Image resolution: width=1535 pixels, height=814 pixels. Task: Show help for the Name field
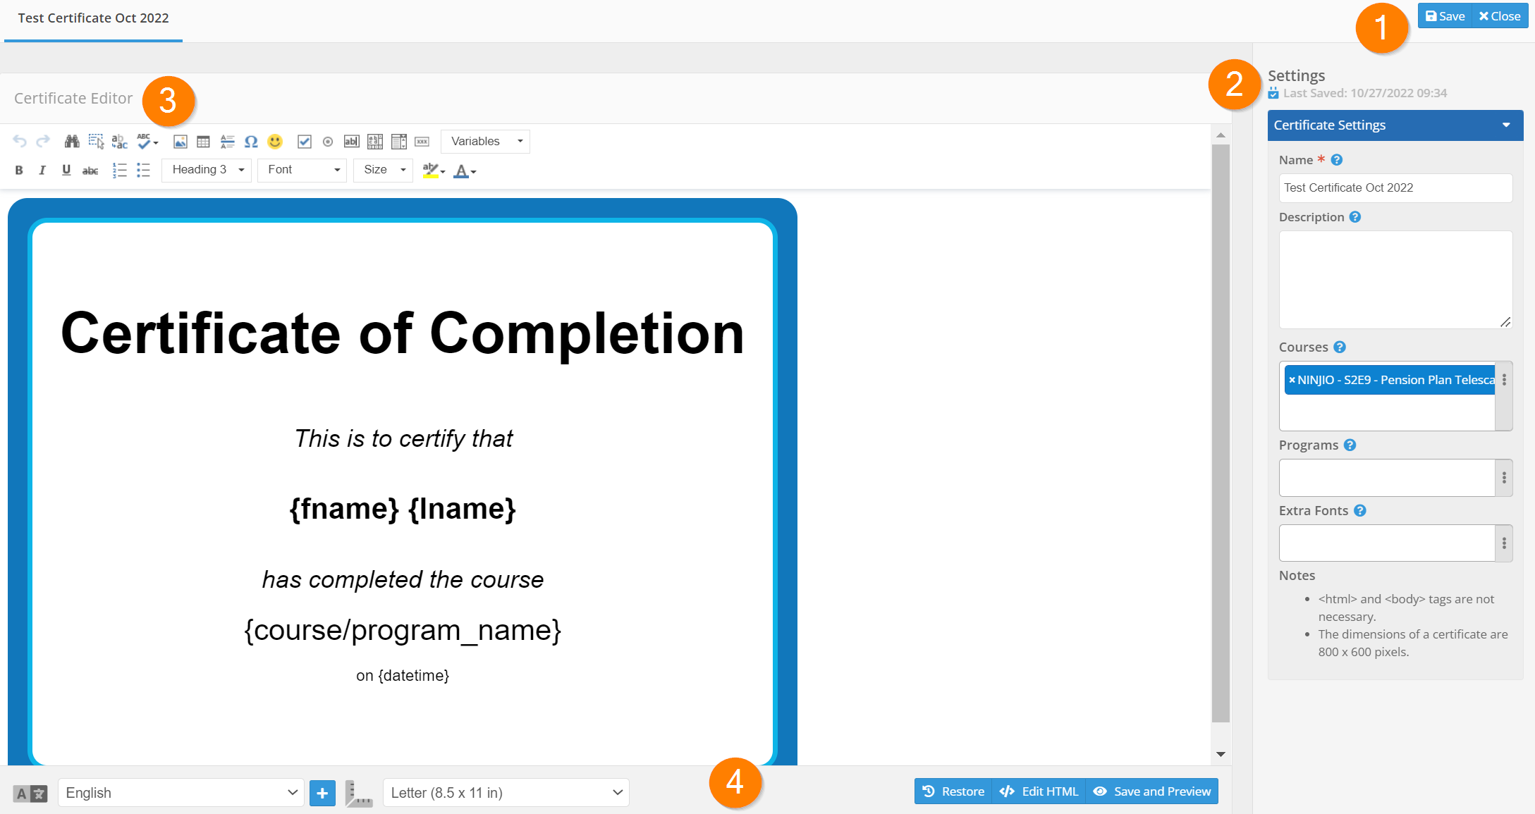1336,160
